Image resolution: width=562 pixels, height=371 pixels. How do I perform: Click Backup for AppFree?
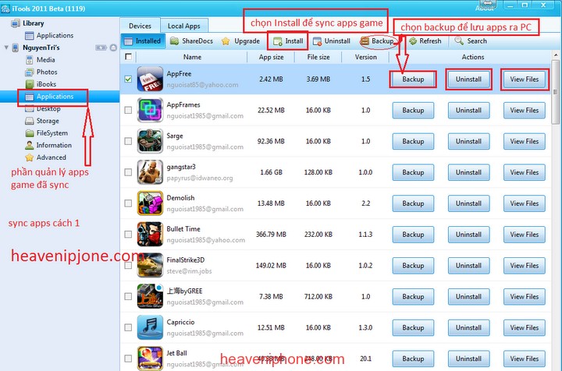coord(413,79)
